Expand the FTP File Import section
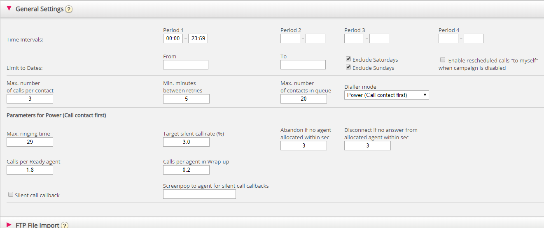The height and width of the screenshot is (228, 544). click(9, 225)
